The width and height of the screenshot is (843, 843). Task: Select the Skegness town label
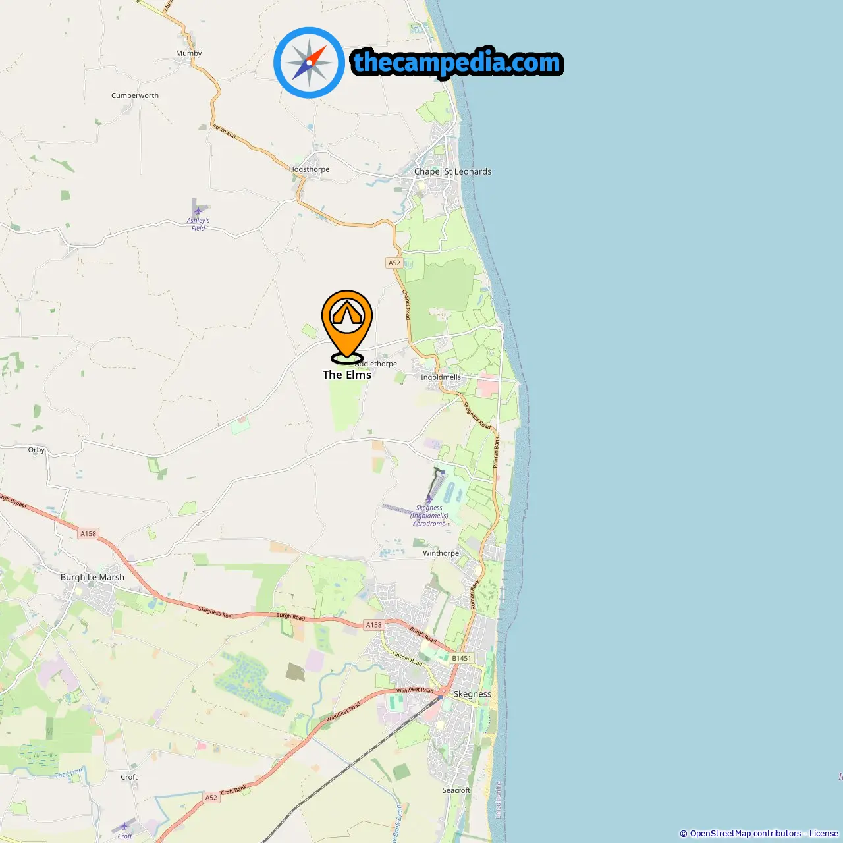pos(472,694)
